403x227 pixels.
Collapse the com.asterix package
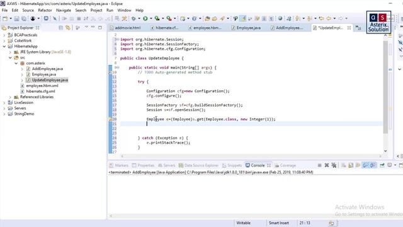tap(16, 63)
